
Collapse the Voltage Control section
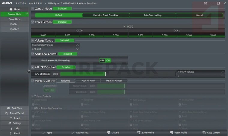(x=33, y=40)
